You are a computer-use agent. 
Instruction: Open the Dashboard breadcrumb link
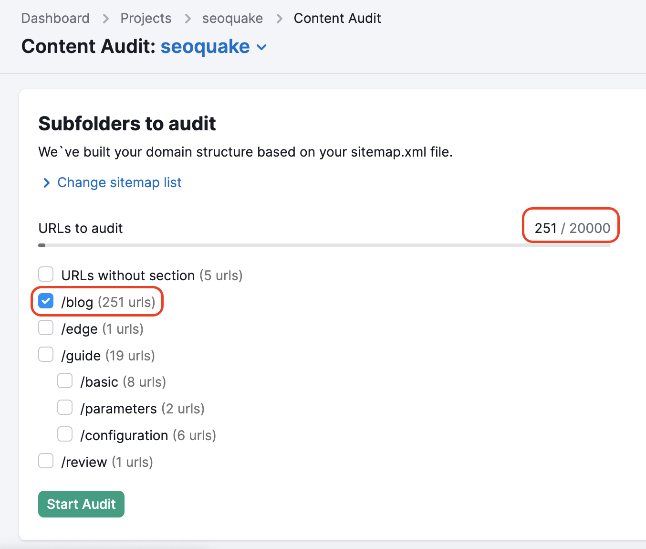55,18
